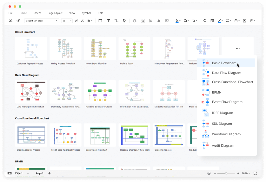Screen dimensions: 266x182
Task: Adjust the zoom slider handle
Action: (x=226, y=173)
